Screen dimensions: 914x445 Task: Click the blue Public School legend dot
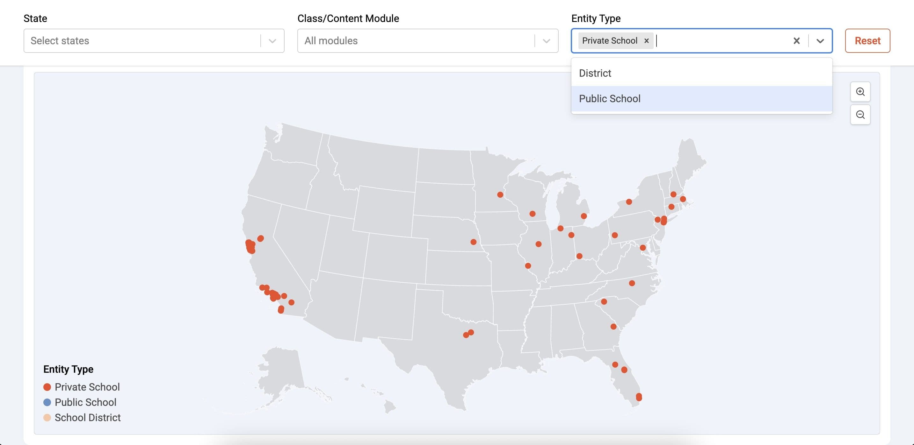47,402
